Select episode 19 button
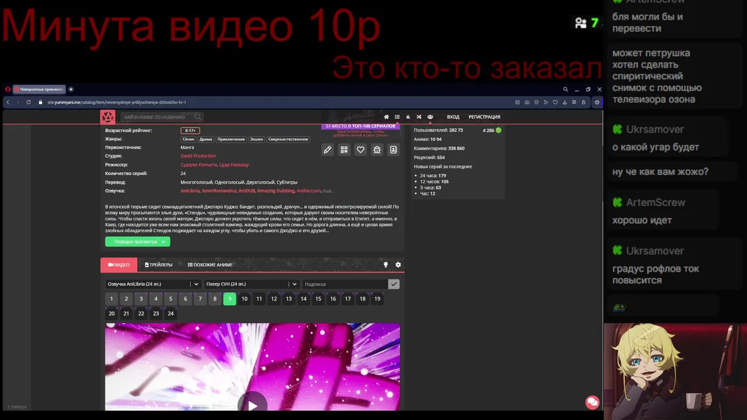Image resolution: width=747 pixels, height=420 pixels. click(x=377, y=299)
